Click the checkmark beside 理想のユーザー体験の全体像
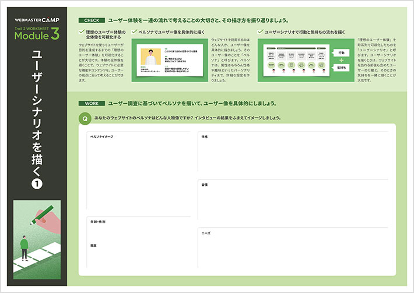 point(82,31)
